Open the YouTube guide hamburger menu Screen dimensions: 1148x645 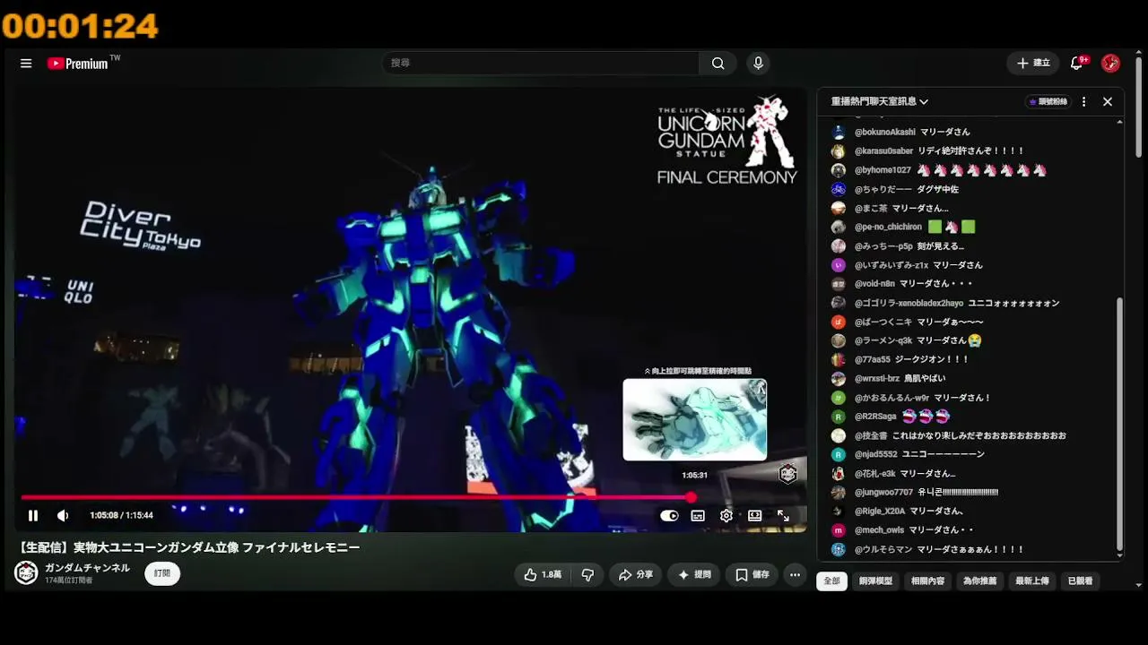[26, 64]
